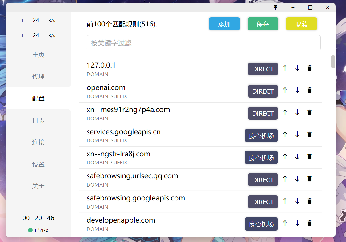Move the xn--ngstr-lra8j.com rule up
Screen dimensions: 346x242
pyautogui.click(x=285, y=157)
